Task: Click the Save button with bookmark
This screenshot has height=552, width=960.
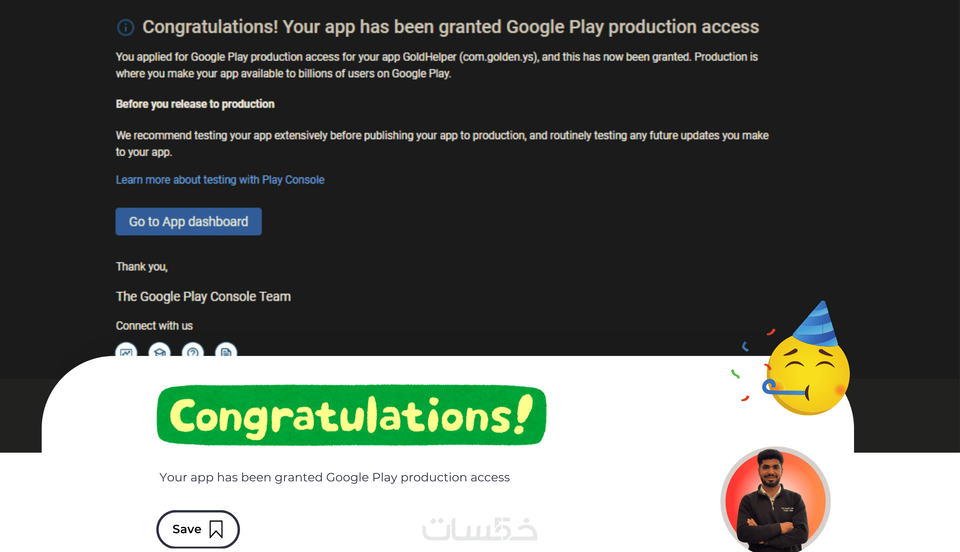Action: click(198, 529)
